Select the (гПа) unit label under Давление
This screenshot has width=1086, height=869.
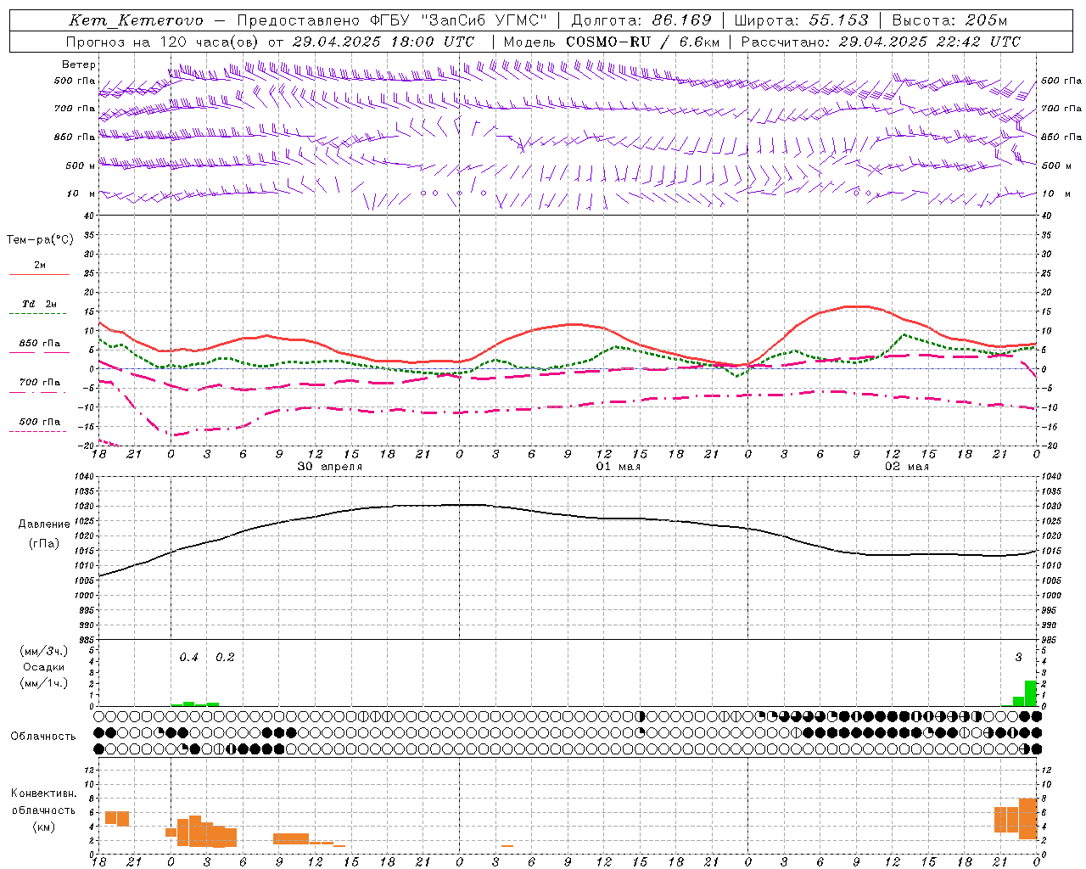(x=44, y=543)
